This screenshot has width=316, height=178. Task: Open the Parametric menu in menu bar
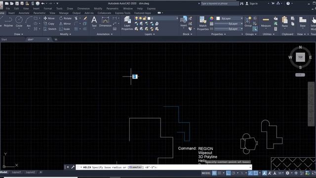[x=113, y=9]
